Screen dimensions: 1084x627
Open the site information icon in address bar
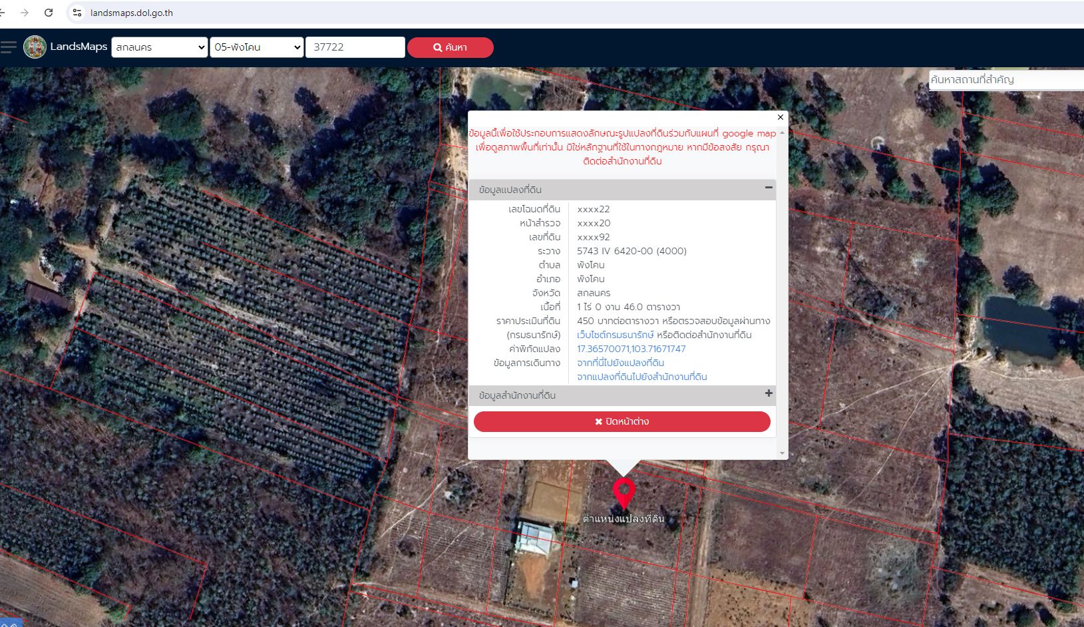point(77,13)
